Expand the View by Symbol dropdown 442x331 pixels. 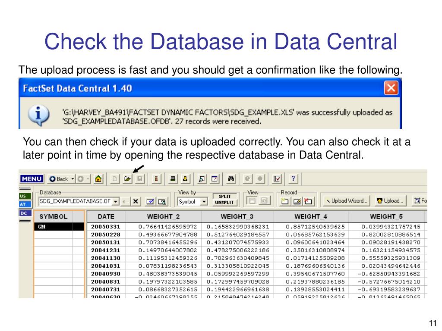point(204,202)
